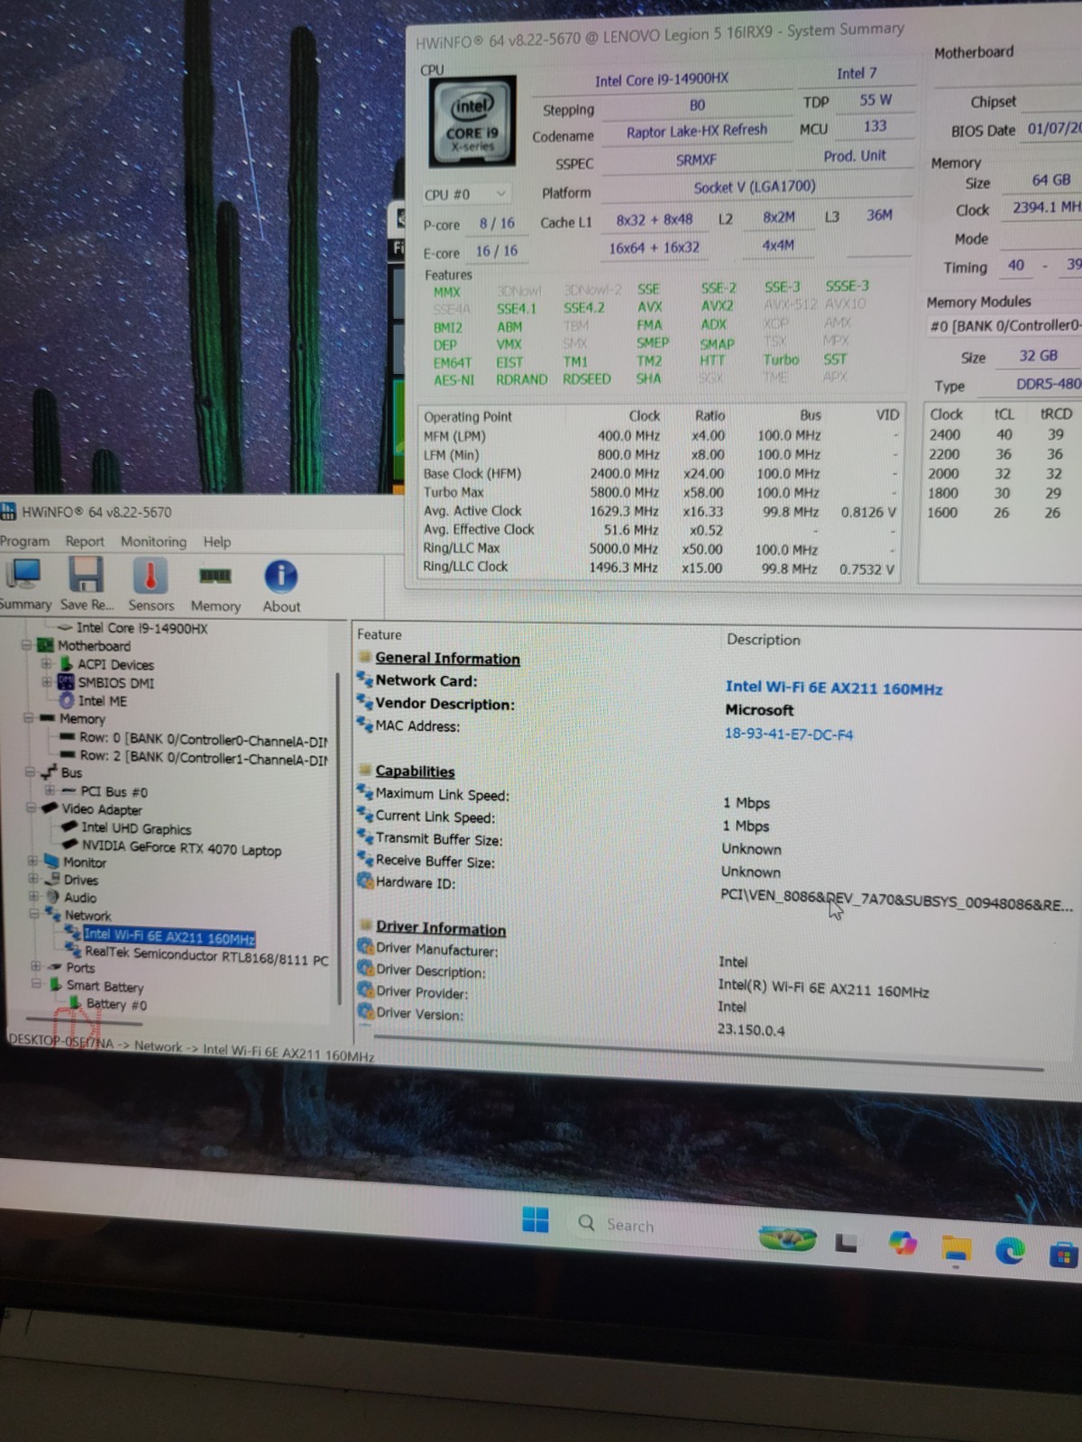Launch Microsoft Edge from the taskbar
The height and width of the screenshot is (1442, 1082).
1010,1250
